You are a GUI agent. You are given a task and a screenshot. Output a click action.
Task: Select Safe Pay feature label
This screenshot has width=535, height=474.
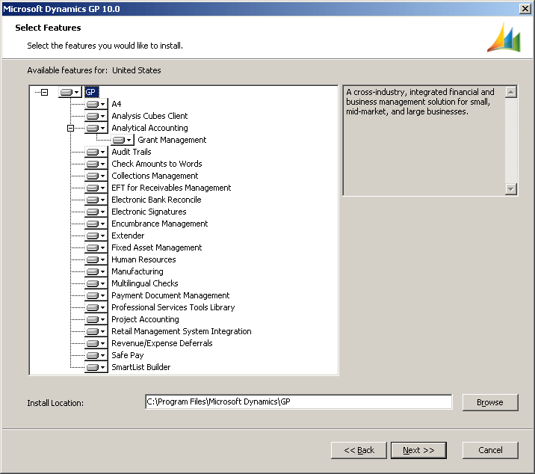(x=128, y=355)
